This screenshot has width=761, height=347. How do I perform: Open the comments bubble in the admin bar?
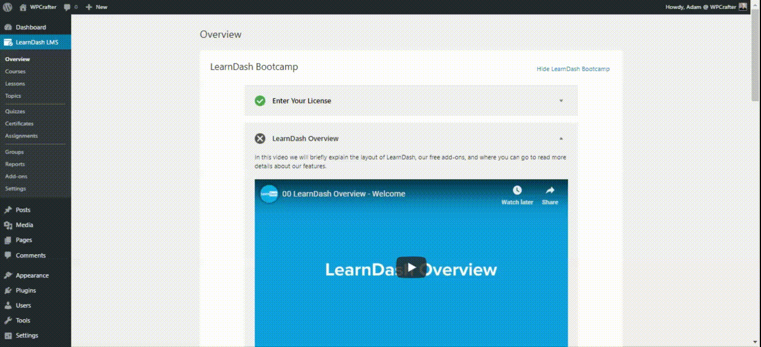tap(67, 7)
